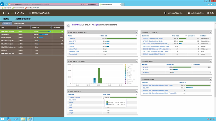
Task: Open the dc-sql-01 machine link
Action: coord(146,67)
